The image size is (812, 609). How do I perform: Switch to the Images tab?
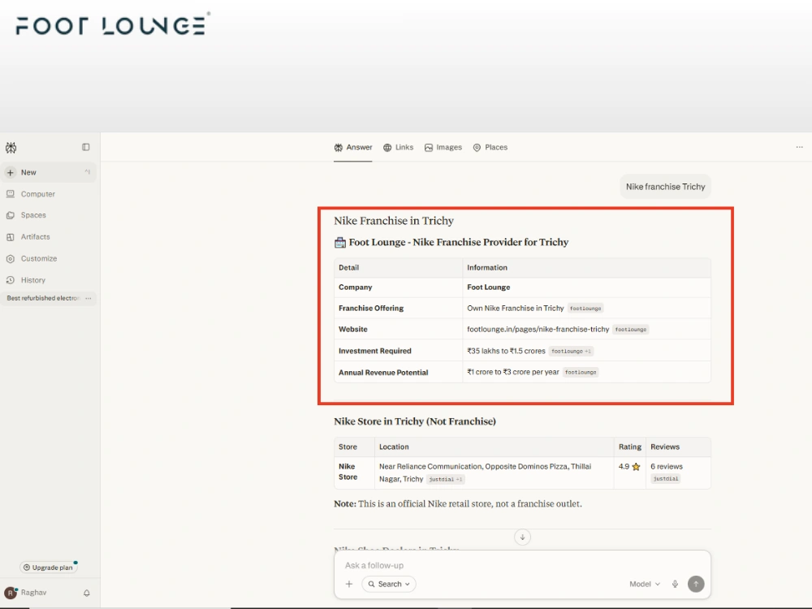pyautogui.click(x=443, y=148)
